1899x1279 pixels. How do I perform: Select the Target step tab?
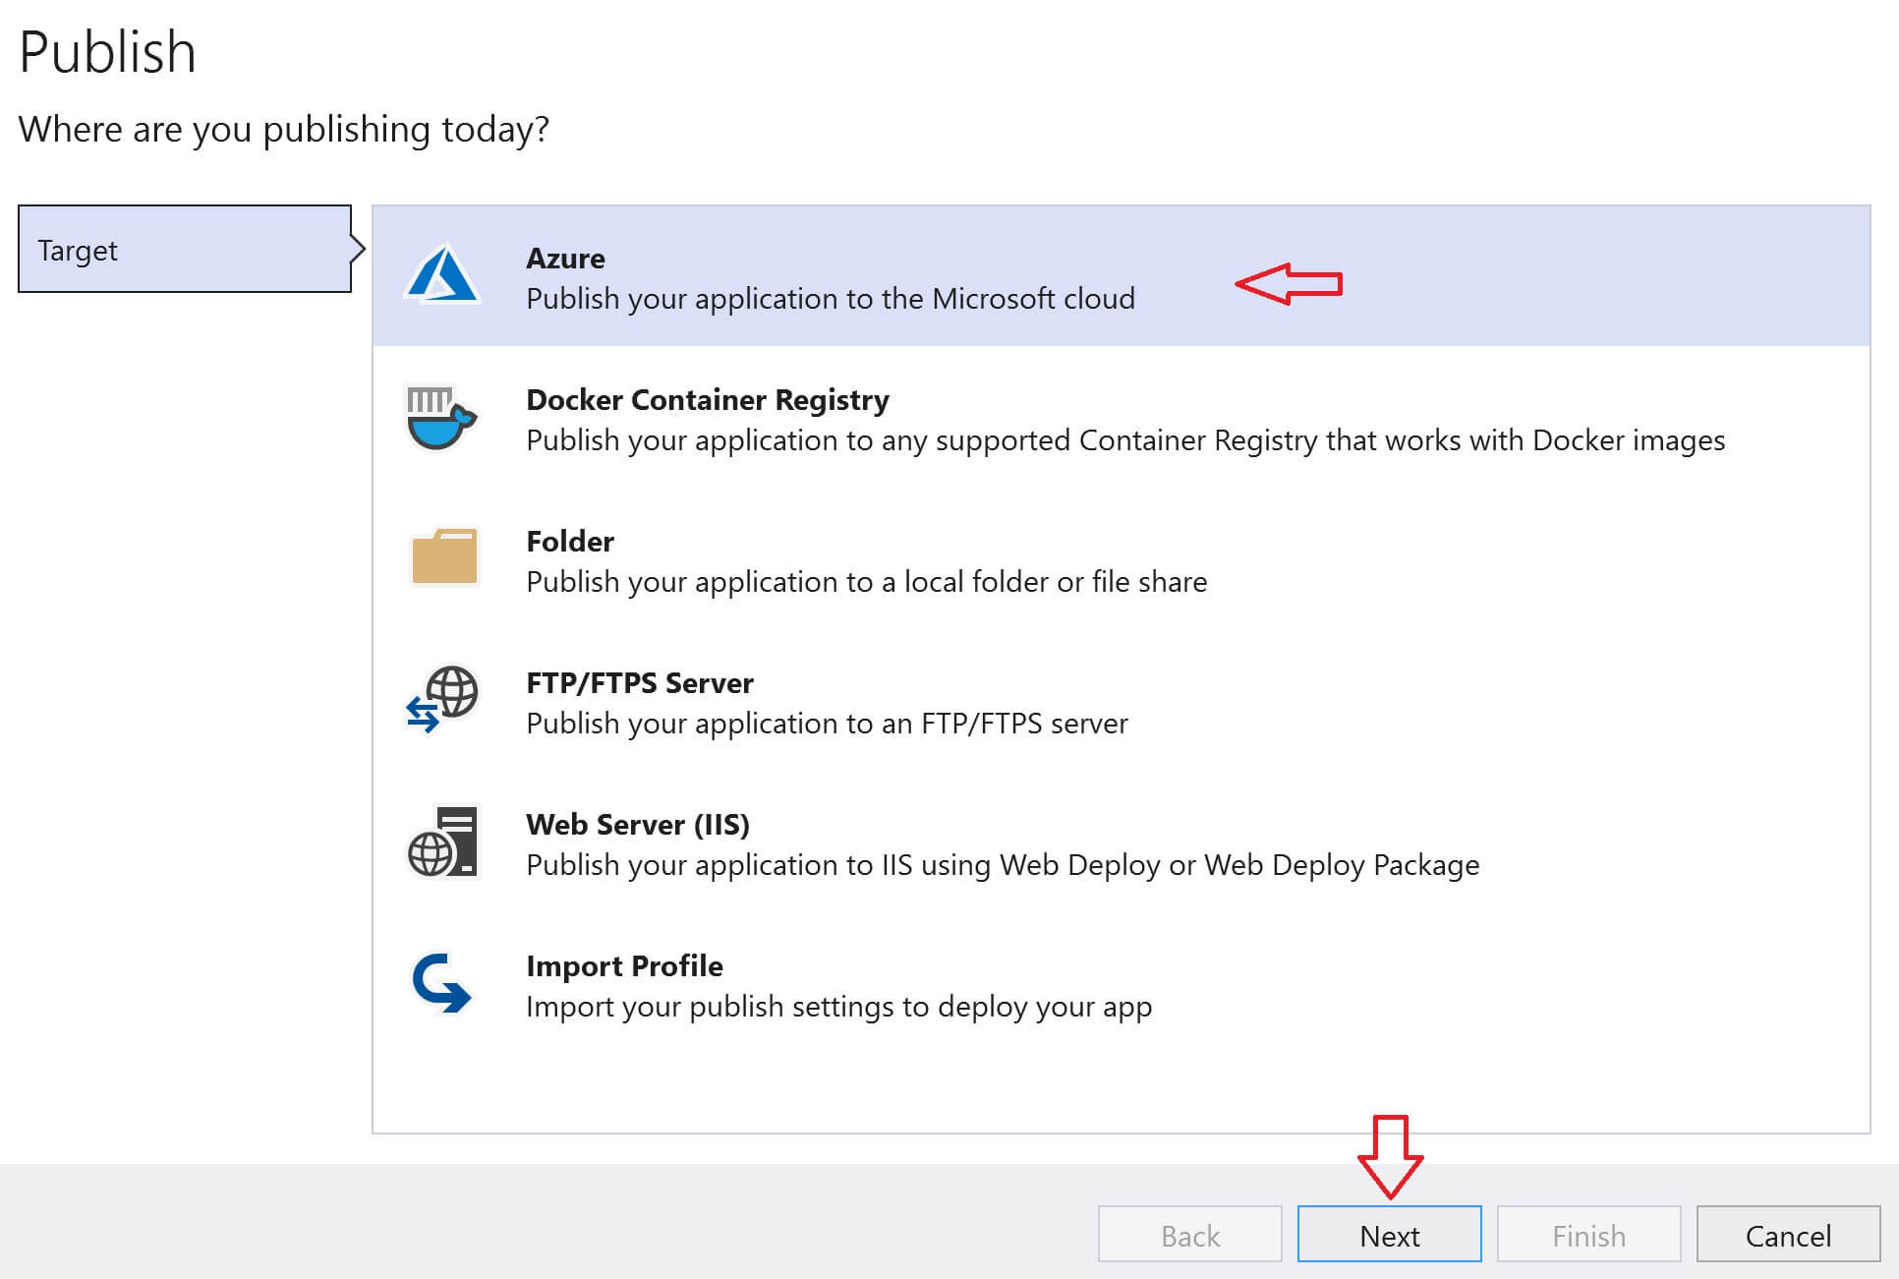(185, 250)
